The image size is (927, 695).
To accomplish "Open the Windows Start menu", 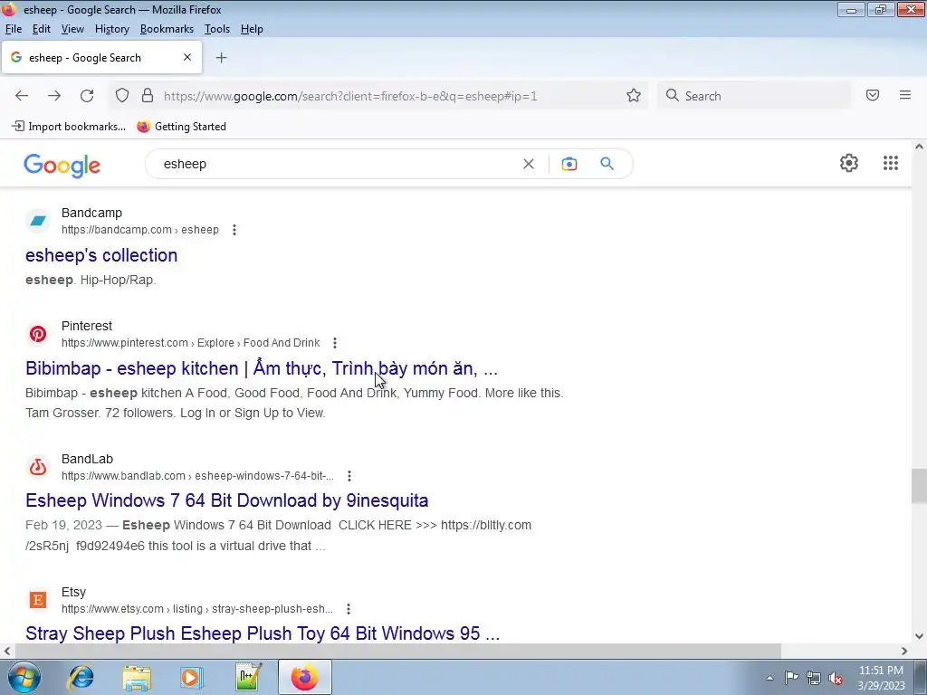I will click(x=24, y=677).
